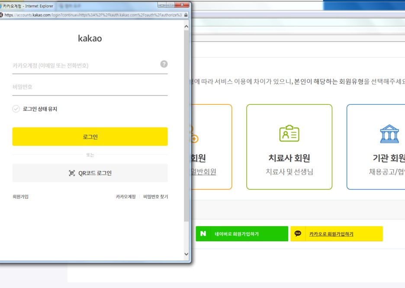This screenshot has width=405, height=288.
Task: Select the 치료사 회원 membership card
Action: (x=289, y=147)
